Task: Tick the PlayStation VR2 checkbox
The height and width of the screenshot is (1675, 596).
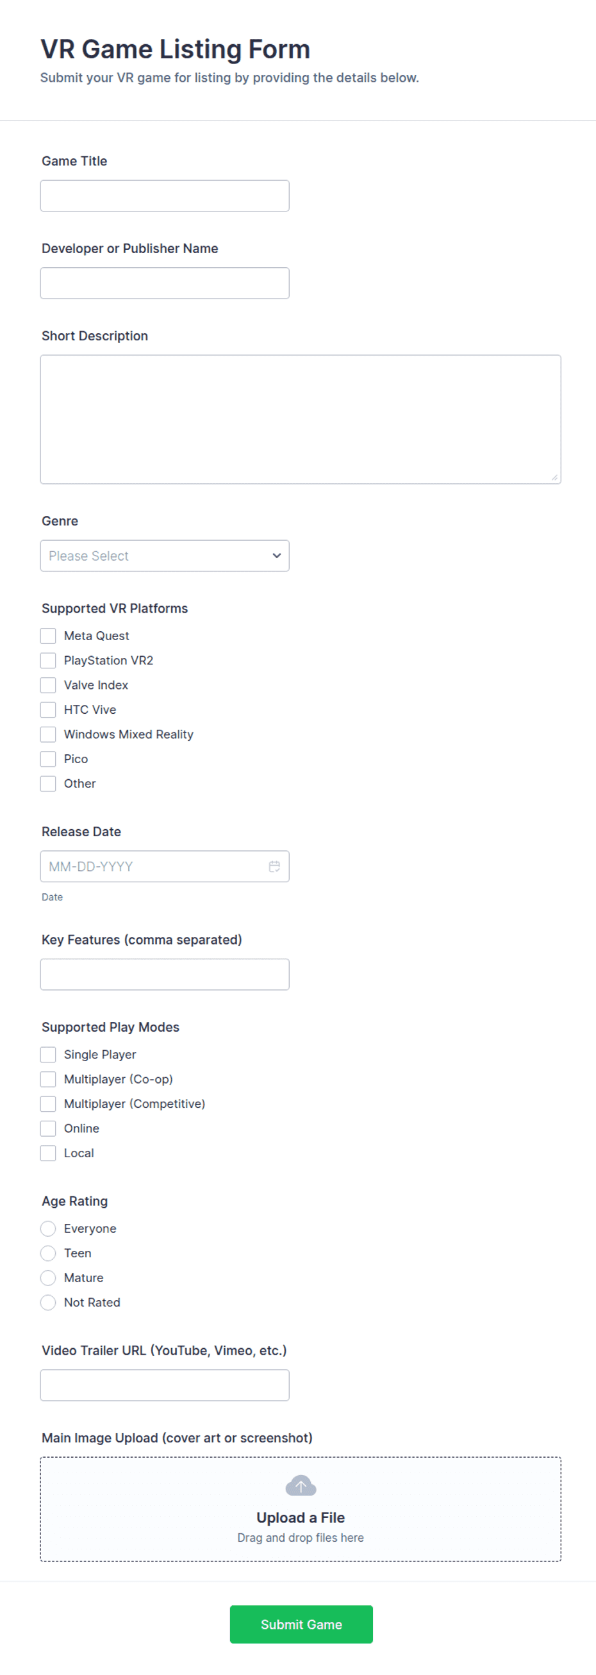Action: [48, 660]
